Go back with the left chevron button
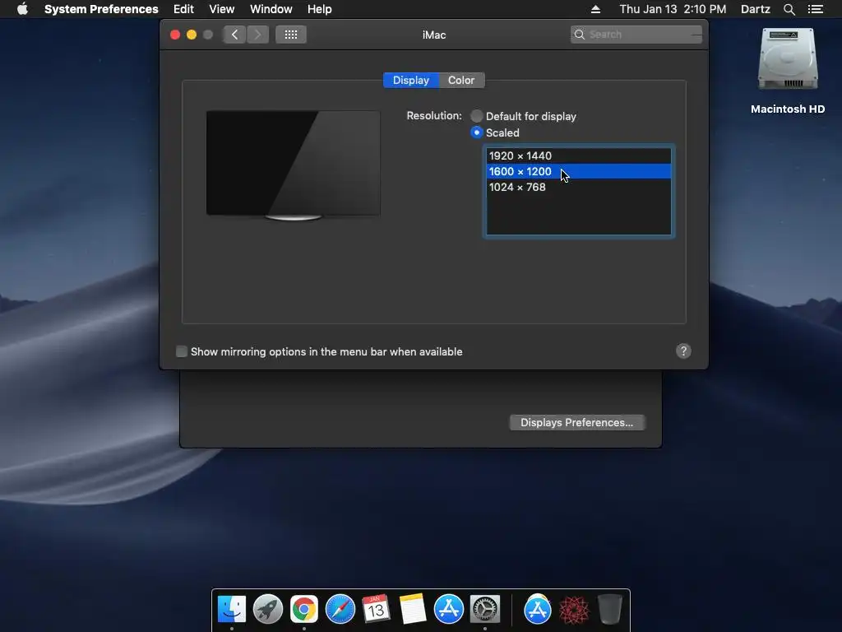Viewport: 842px width, 632px height. pyautogui.click(x=234, y=35)
